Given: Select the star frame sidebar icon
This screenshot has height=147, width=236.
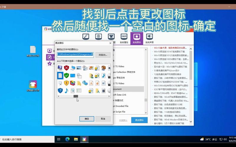Looking at the screenshot, I should (x=50, y=51).
